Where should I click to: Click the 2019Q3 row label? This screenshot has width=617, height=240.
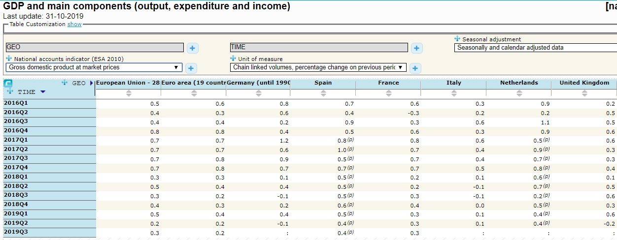point(16,232)
